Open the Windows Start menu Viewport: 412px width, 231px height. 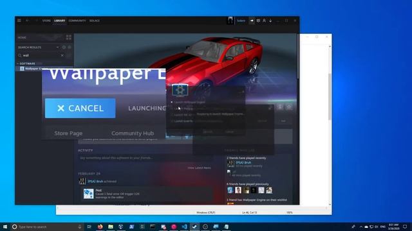(x=5, y=227)
